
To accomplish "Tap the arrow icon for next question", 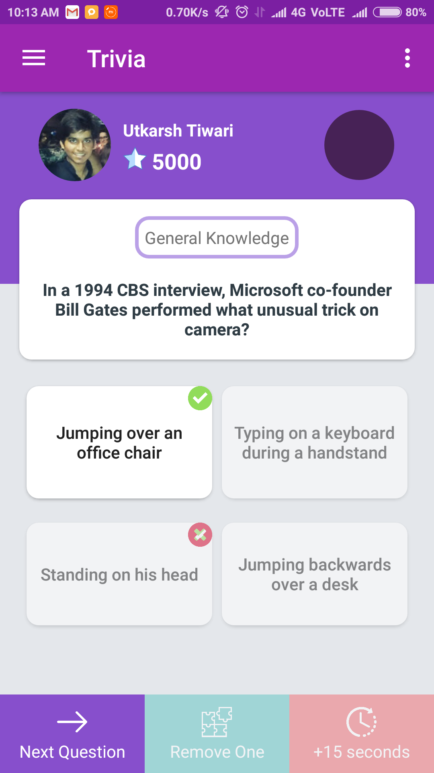I will (72, 722).
